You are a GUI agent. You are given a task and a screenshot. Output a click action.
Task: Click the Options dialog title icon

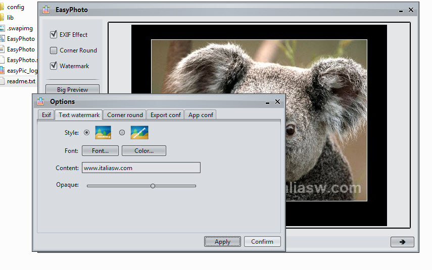click(x=41, y=102)
